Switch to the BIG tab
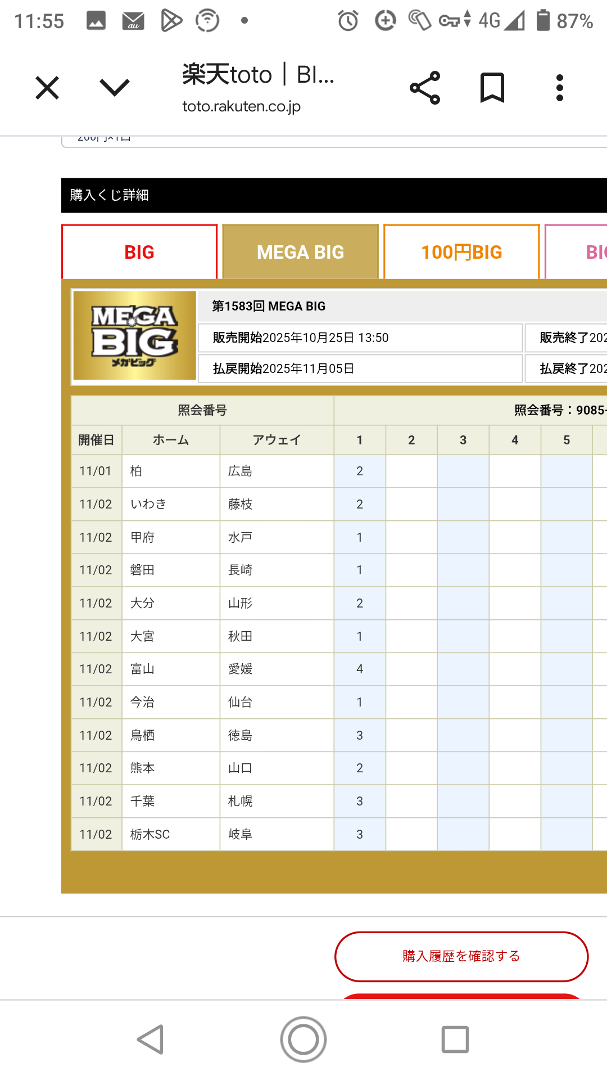 point(139,252)
